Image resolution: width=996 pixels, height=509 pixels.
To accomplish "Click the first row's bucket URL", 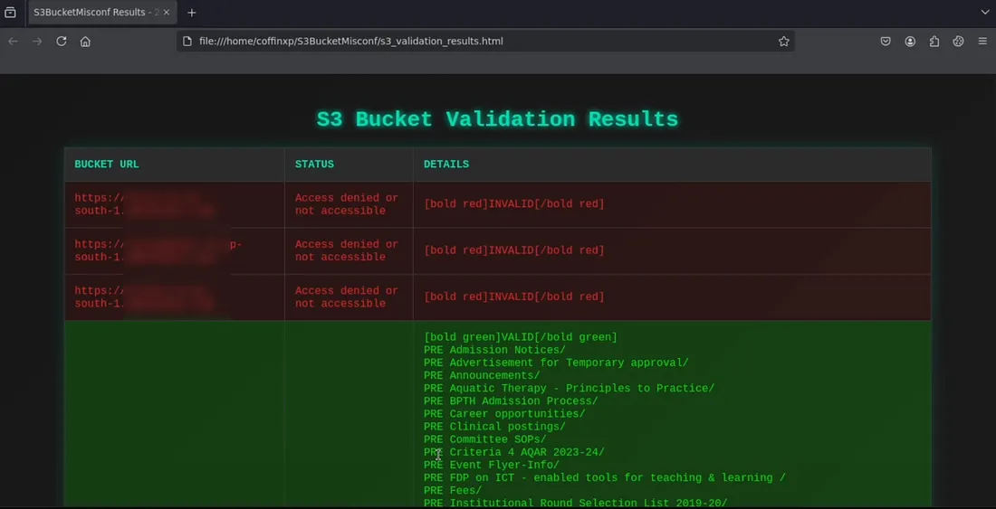I will coord(145,204).
